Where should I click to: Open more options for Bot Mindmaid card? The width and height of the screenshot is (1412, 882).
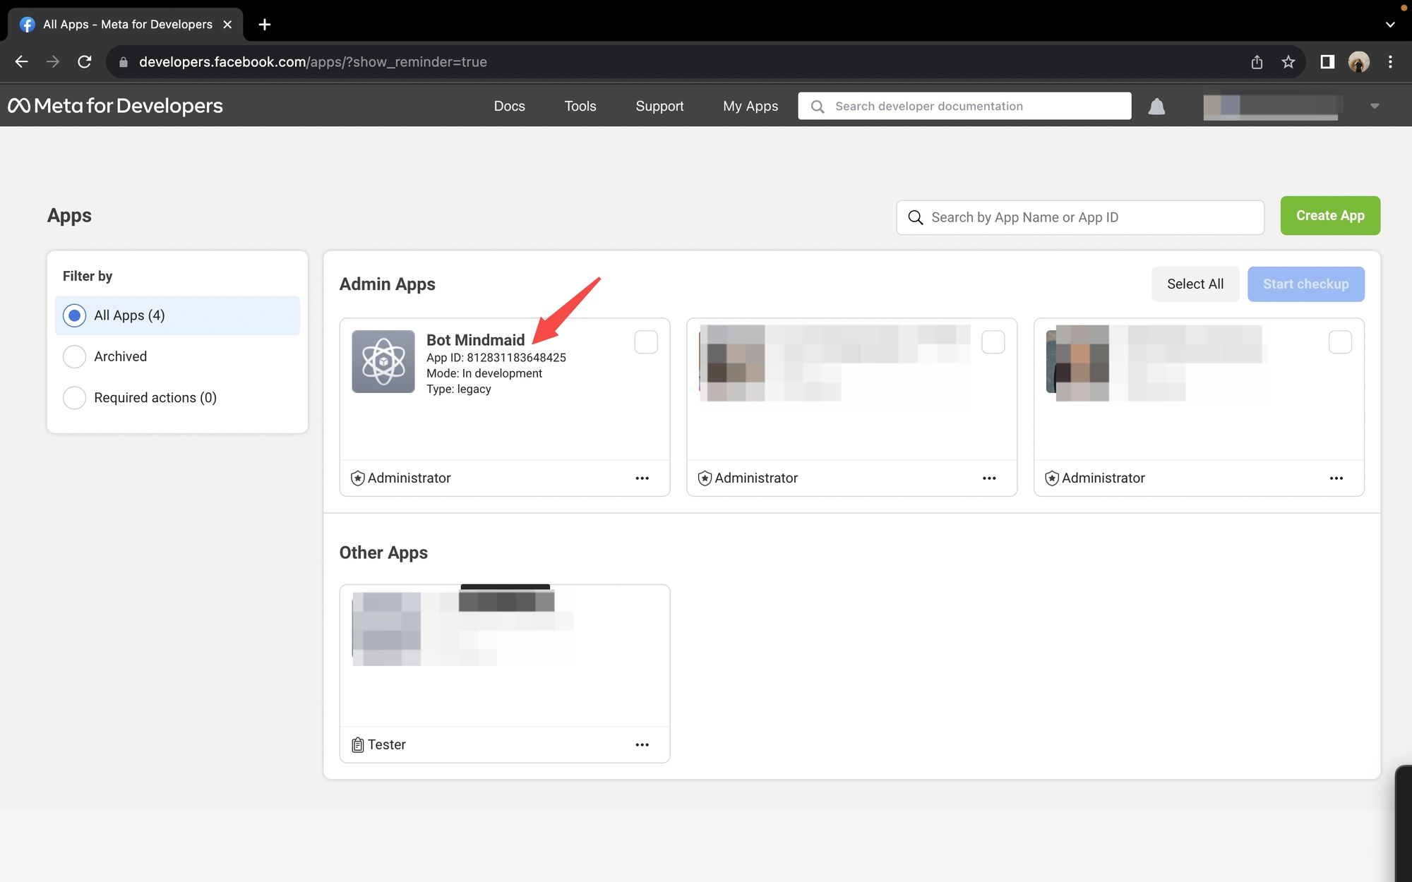click(642, 478)
